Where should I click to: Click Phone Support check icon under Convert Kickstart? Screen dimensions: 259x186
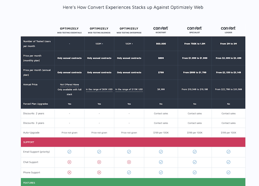coord(161,172)
